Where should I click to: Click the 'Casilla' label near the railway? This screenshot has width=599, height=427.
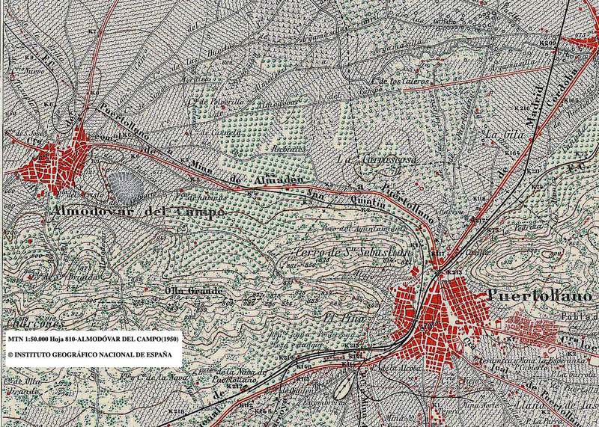click(x=477, y=252)
